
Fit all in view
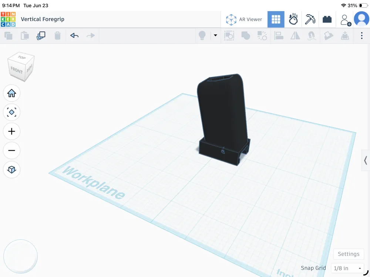(11, 112)
